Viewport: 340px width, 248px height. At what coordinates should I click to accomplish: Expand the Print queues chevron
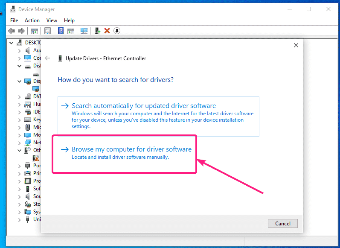pyautogui.click(x=19, y=174)
